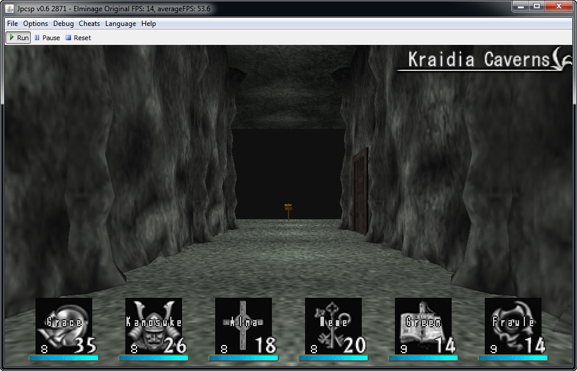Select Fraule's character portrait

coord(513,326)
